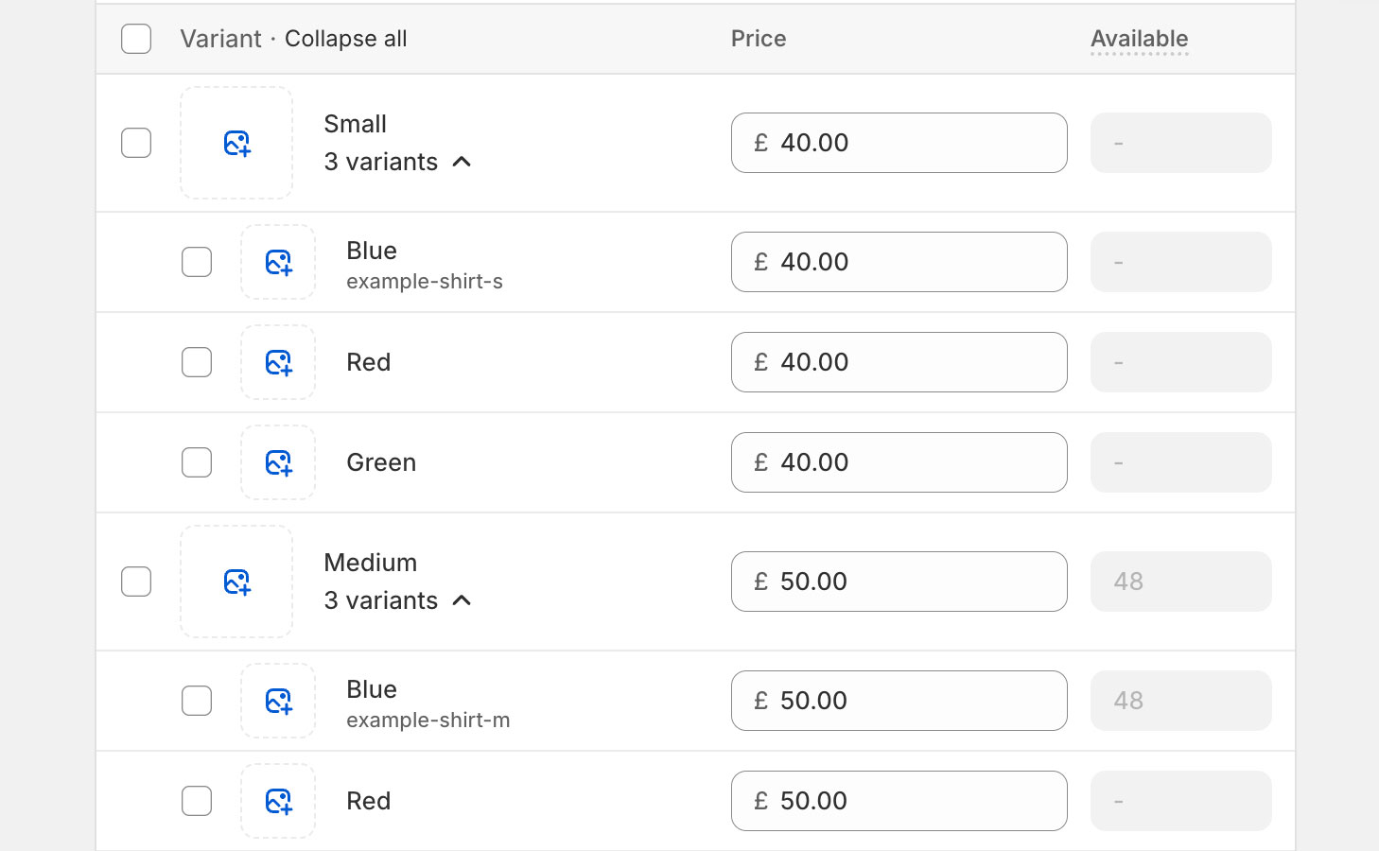This screenshot has height=851, width=1379.
Task: Collapse the Small 3 variants group
Action: click(x=397, y=162)
